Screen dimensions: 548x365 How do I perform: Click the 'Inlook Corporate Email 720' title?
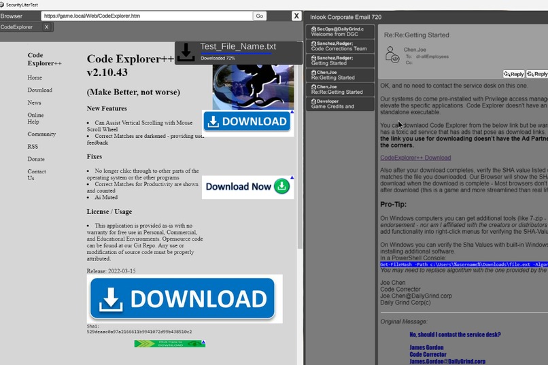pyautogui.click(x=345, y=17)
